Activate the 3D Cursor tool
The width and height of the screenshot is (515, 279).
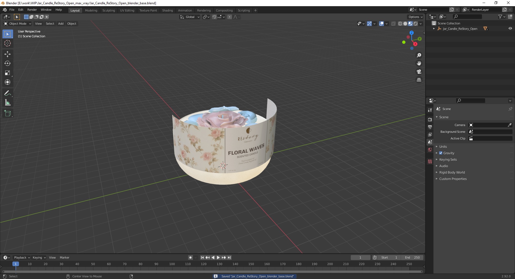click(8, 43)
